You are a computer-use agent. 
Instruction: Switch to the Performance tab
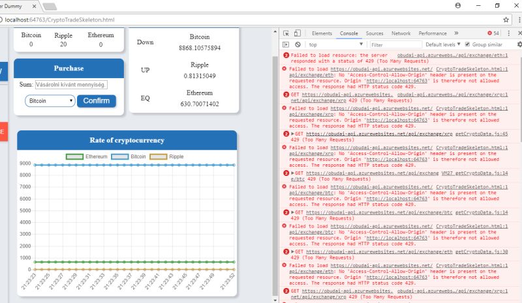click(433, 33)
